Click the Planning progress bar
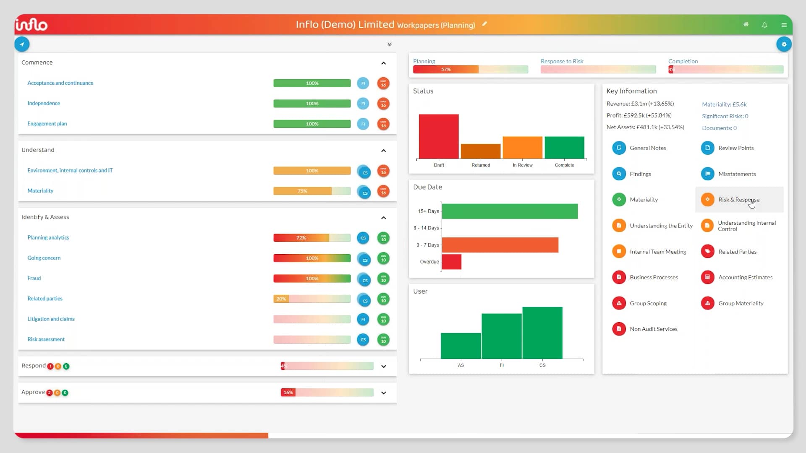Viewport: 806px width, 453px height. click(x=470, y=70)
